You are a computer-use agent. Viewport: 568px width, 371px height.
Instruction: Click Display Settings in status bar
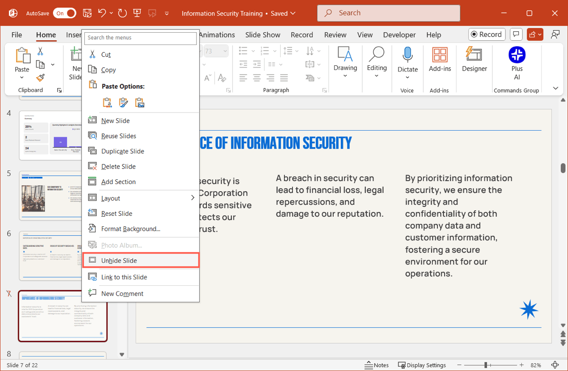tap(422, 365)
